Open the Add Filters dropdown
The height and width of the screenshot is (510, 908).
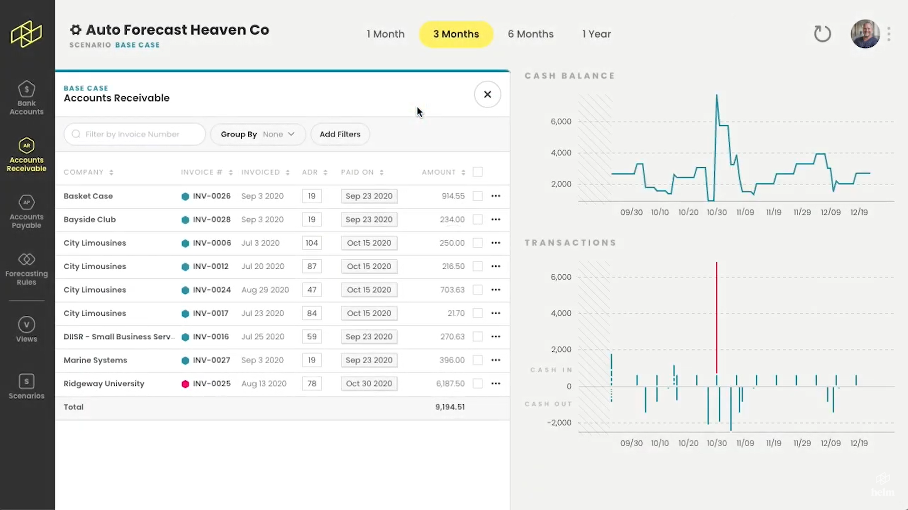click(340, 134)
